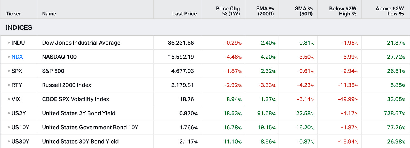Viewport: 410px width, 148px height.
Task: Open the NDX ticker link
Action: point(17,57)
